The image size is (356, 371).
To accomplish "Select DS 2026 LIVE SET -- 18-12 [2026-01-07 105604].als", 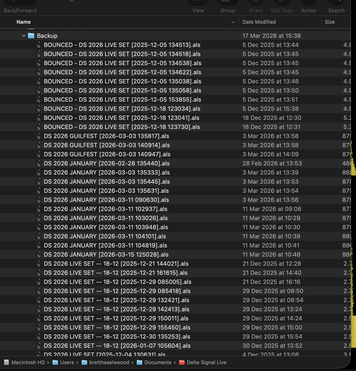I will (x=117, y=345).
